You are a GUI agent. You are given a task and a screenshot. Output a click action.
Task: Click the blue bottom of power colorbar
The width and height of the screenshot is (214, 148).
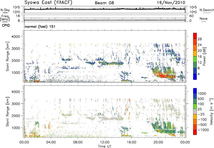pyautogui.click(x=195, y=77)
